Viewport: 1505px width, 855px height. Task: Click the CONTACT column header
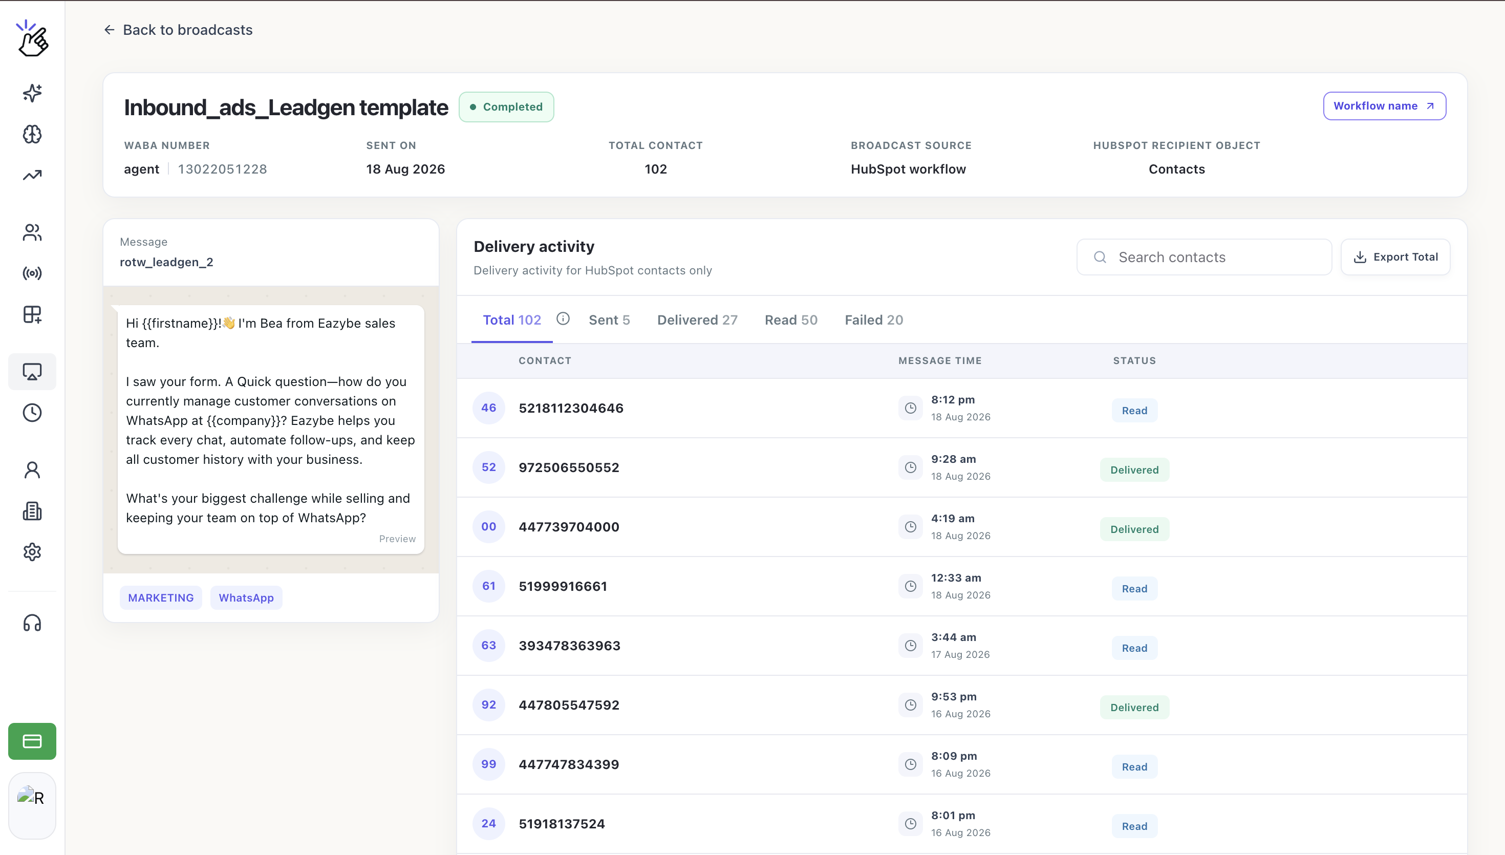point(545,360)
